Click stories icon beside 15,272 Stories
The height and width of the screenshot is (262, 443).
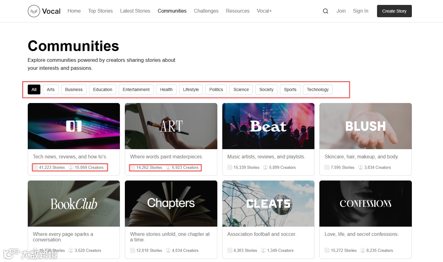pyautogui.click(x=327, y=250)
